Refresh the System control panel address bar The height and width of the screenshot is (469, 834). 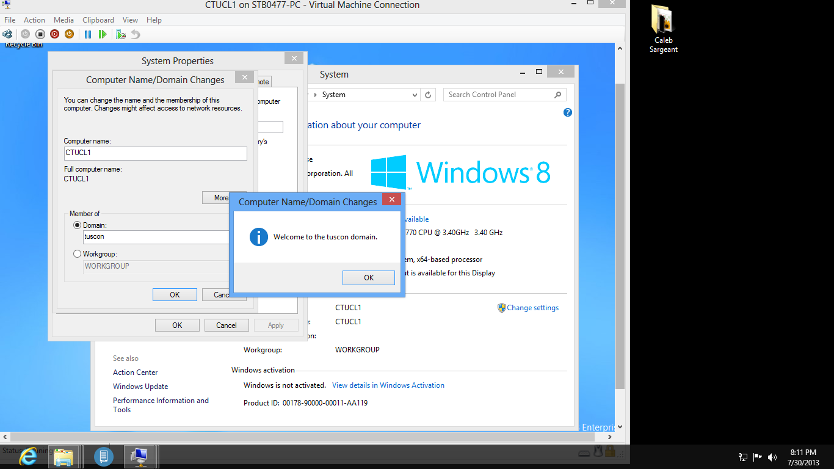pos(429,95)
